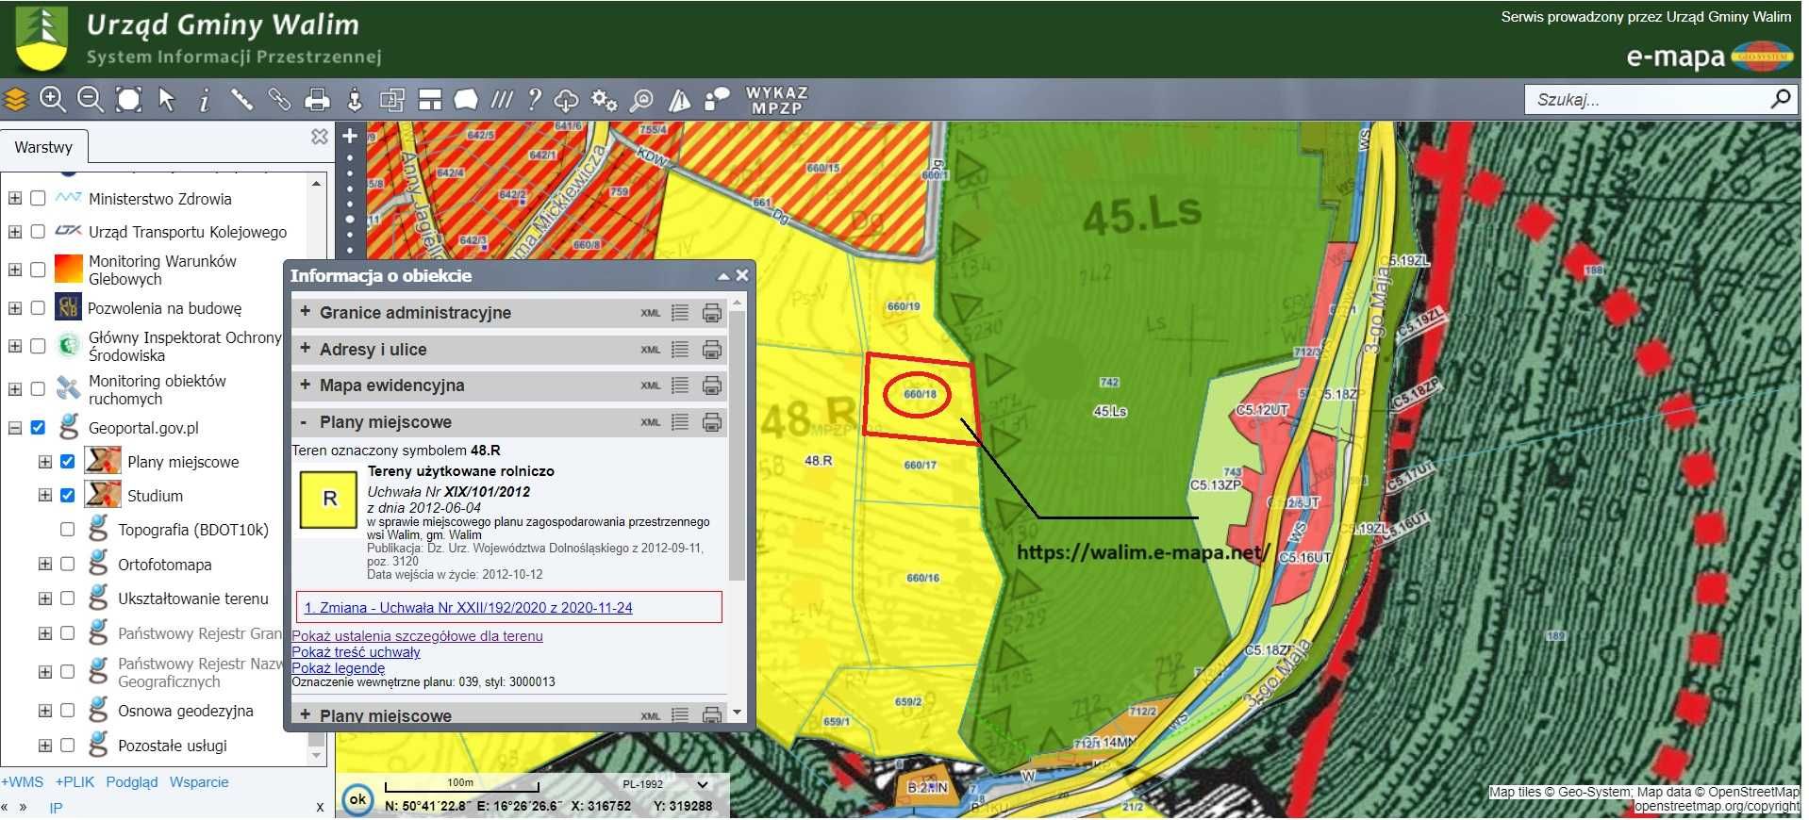Close the Warstwy panel with X icon

[320, 137]
